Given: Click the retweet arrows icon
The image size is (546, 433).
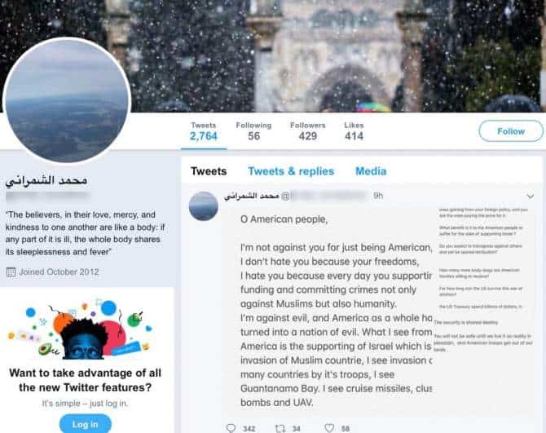Looking at the screenshot, I should pos(280,428).
